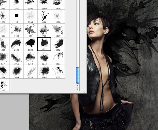Image resolution: width=158 pixels, height=130 pixels.
Task: Select the curved stroke brush 2120
Action: [17, 44]
